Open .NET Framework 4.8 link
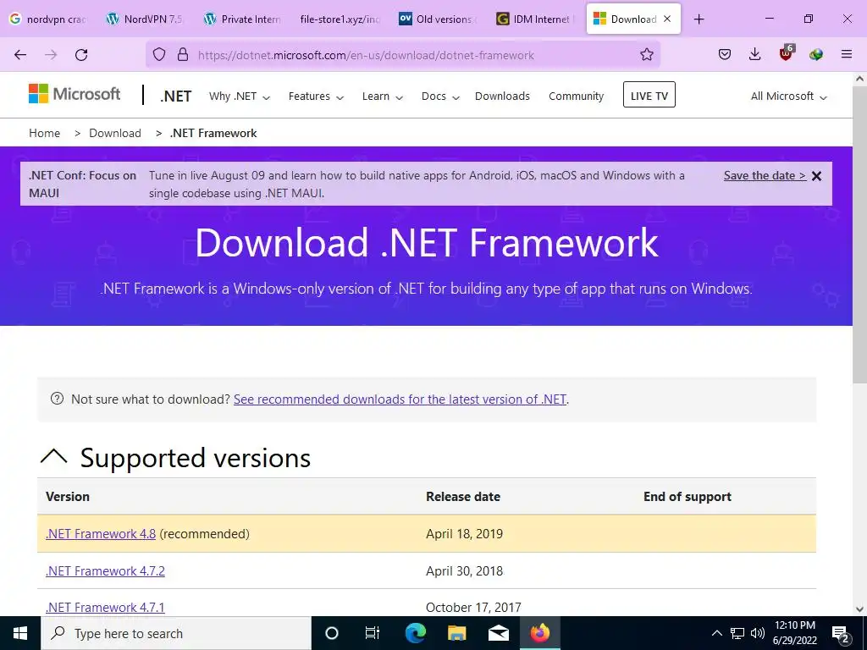 click(x=101, y=534)
